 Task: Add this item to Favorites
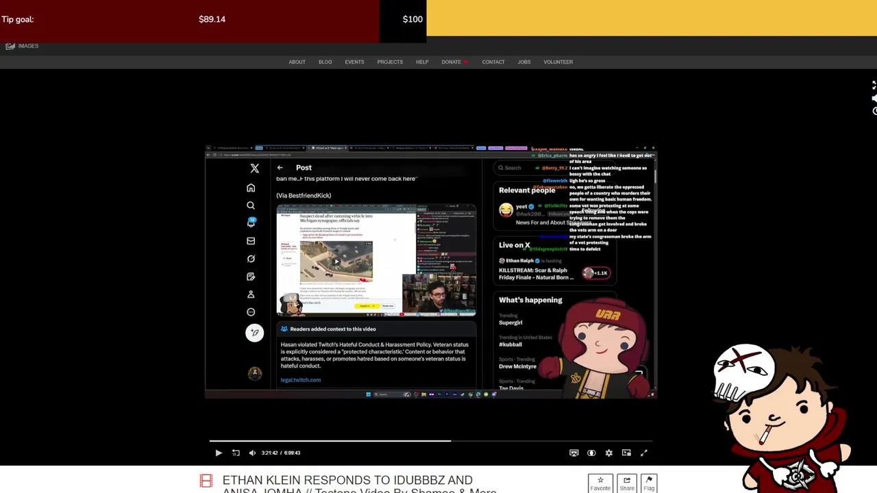coord(600,483)
